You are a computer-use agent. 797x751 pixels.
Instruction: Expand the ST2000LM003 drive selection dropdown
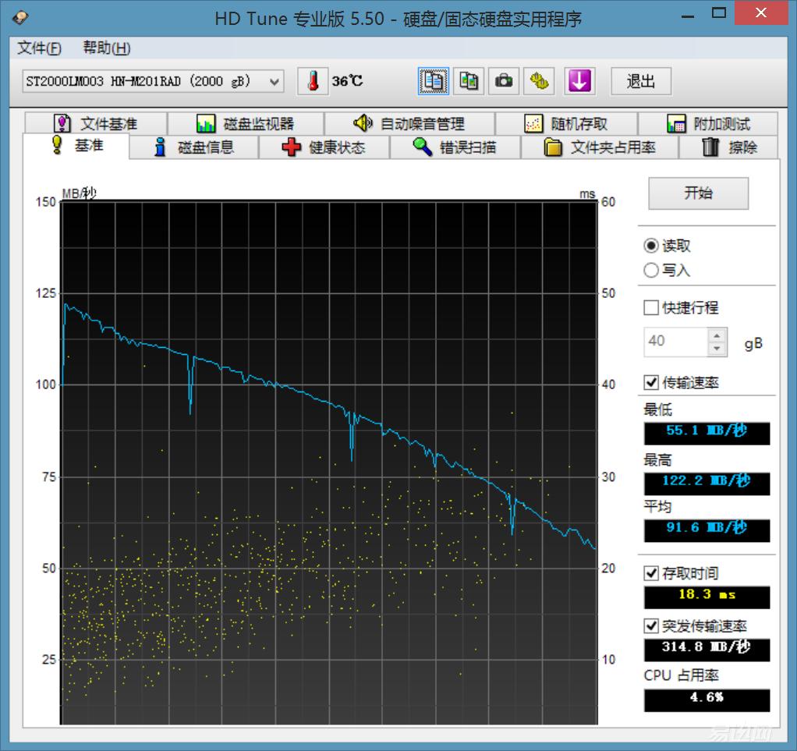(274, 81)
